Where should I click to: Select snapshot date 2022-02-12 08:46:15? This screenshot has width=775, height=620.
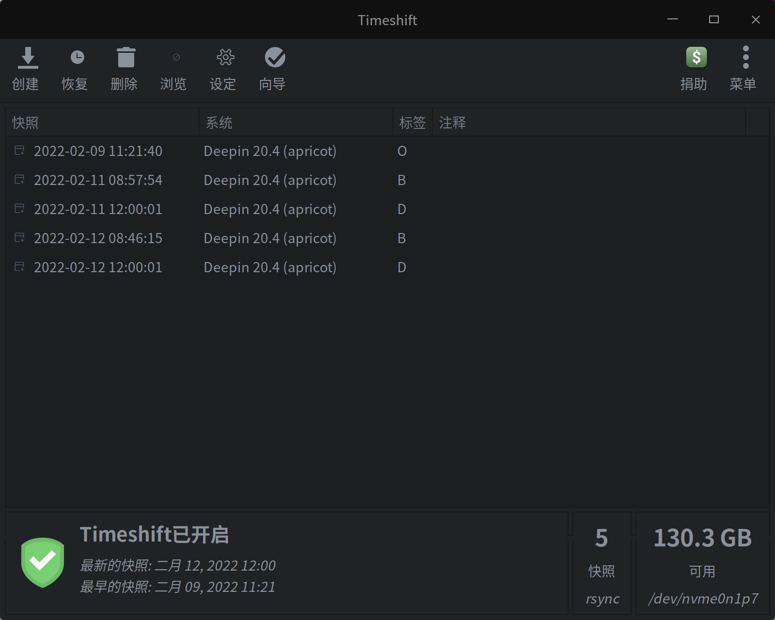[98, 238]
